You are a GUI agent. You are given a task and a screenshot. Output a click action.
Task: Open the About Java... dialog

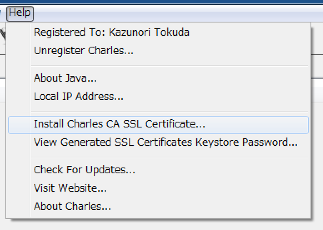point(158,78)
